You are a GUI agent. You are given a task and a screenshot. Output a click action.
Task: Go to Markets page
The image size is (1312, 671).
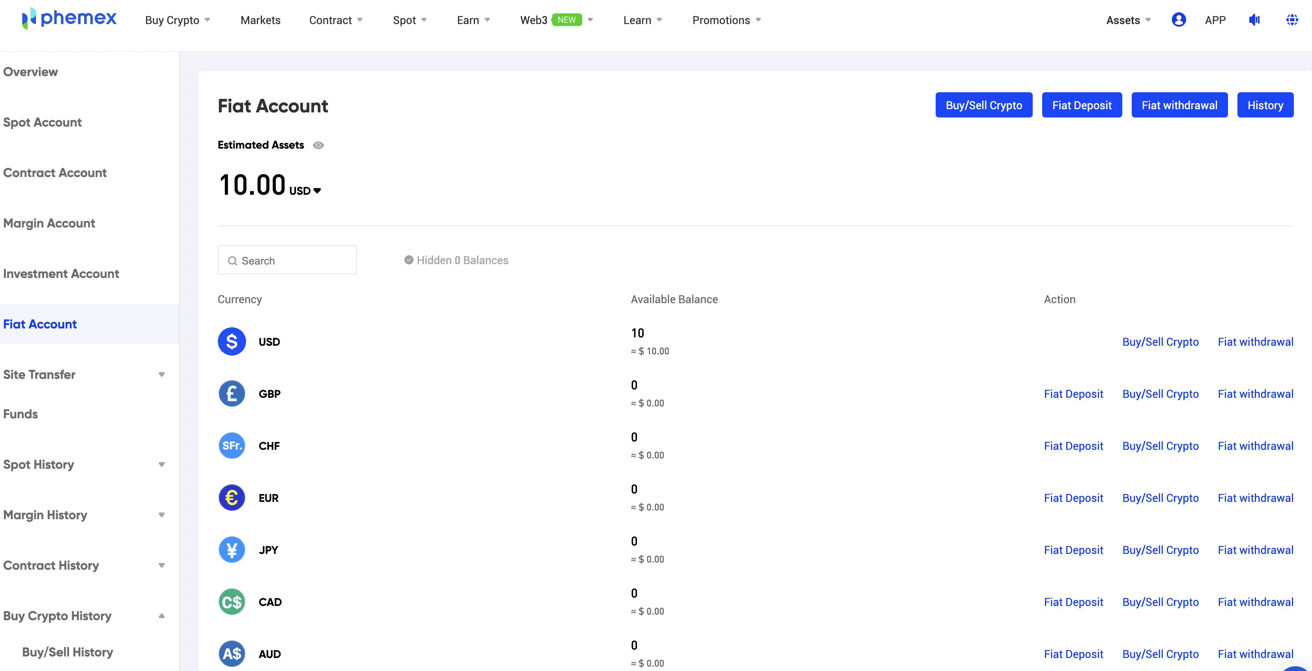pos(260,20)
